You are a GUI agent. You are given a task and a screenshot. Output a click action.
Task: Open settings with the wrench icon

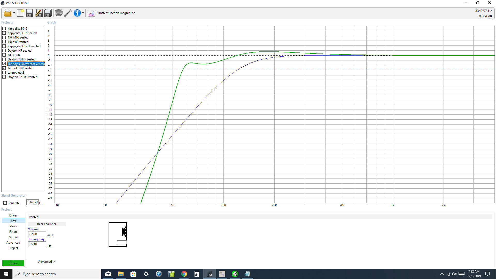click(68, 13)
